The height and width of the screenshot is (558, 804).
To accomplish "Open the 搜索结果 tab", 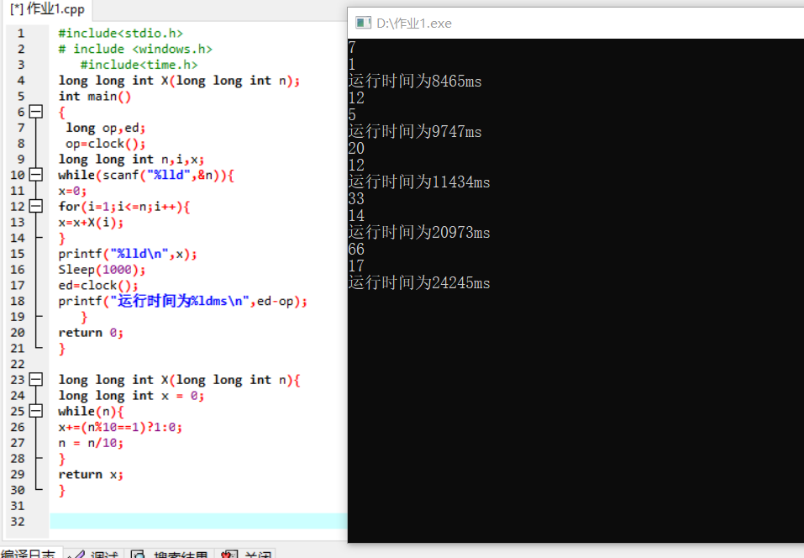I will [171, 554].
